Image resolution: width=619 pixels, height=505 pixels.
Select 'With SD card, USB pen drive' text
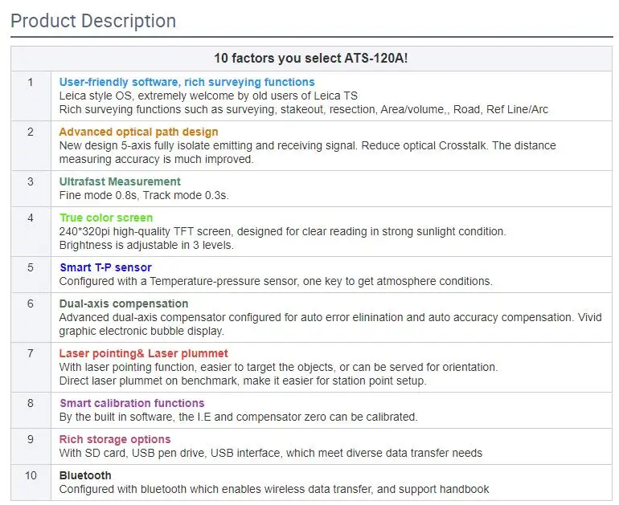[x=271, y=453]
